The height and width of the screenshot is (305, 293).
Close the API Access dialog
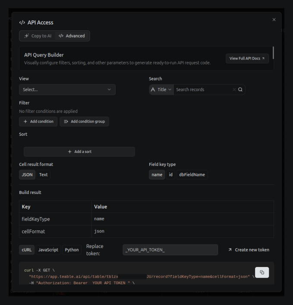[x=274, y=19]
